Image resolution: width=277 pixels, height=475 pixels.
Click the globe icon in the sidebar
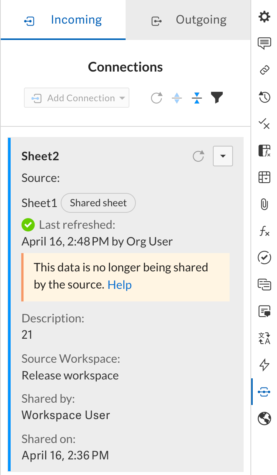coord(264,418)
